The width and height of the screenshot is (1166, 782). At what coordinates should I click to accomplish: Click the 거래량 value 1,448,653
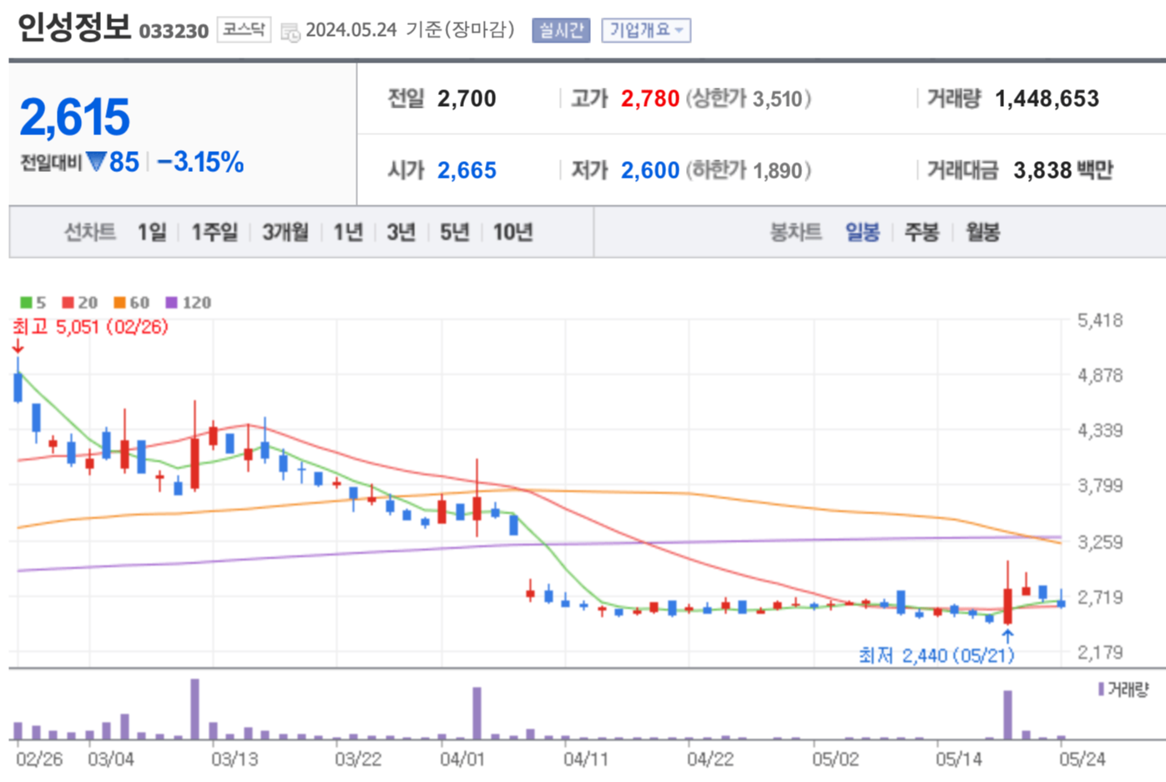[x=1047, y=98]
